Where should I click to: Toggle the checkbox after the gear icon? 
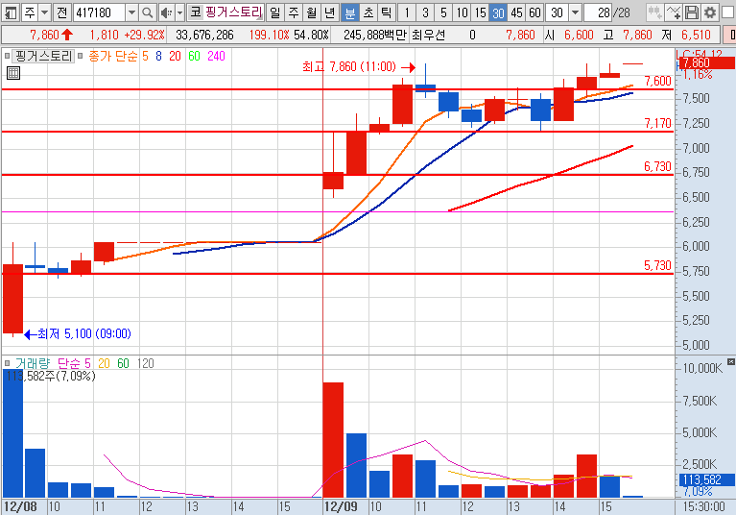727,12
